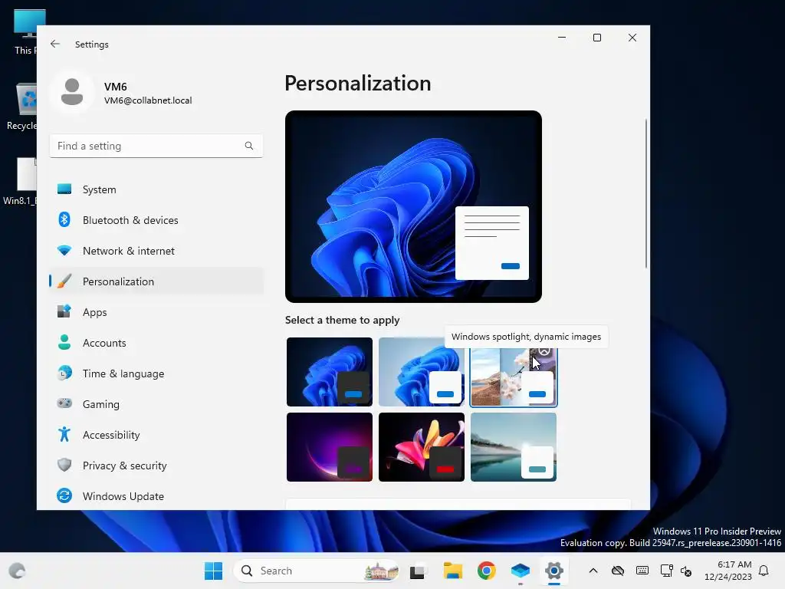Open Network & internet settings
This screenshot has width=785, height=589.
[x=156, y=251]
